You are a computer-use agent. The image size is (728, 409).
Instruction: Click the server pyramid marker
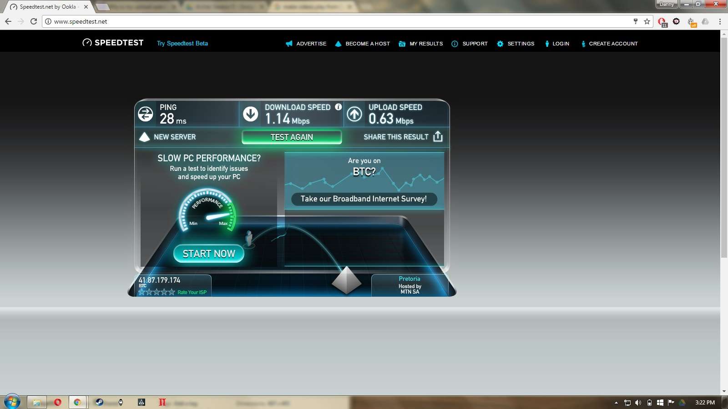click(347, 280)
